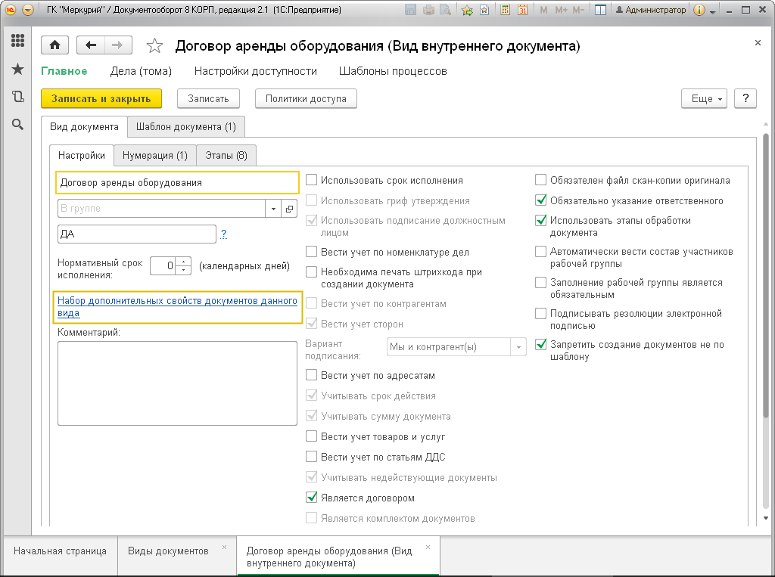Open the Favorites star in the left sidebar
The image size is (775, 577).
pyautogui.click(x=18, y=69)
